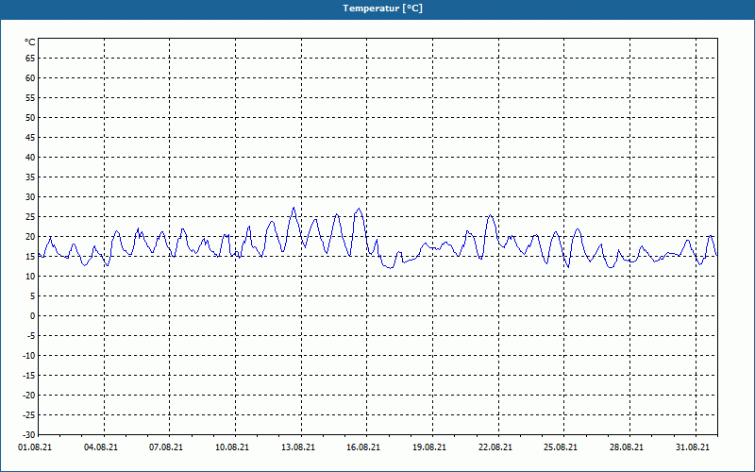Click the 16.08.21 date label
Screen dimensions: 755x472
coord(363,447)
